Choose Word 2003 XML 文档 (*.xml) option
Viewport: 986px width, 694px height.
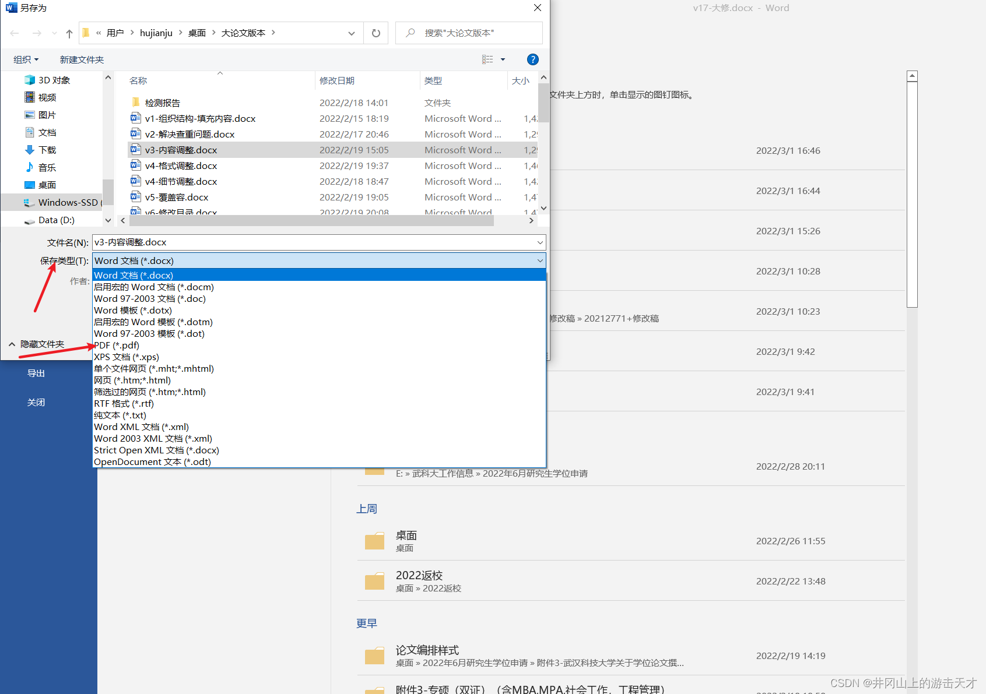[x=320, y=438]
